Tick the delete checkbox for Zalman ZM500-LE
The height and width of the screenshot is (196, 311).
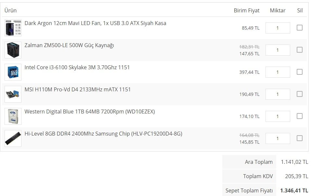click(299, 50)
